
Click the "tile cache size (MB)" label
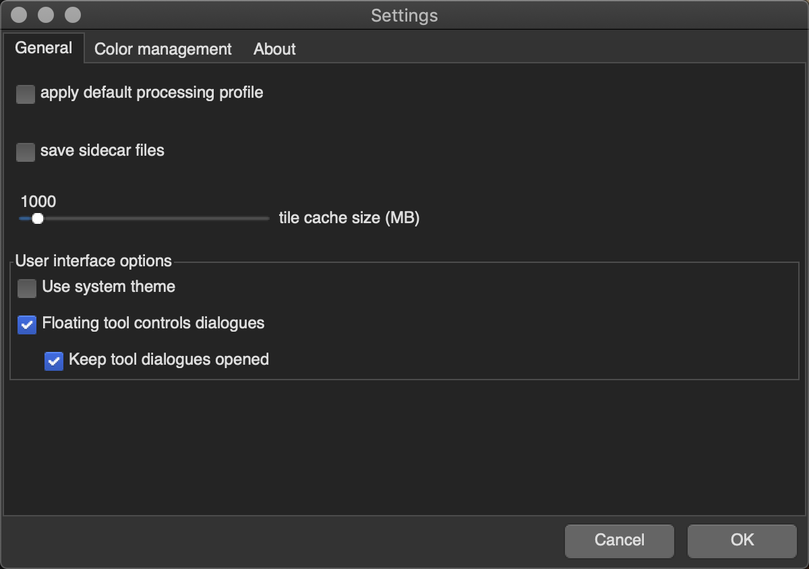[x=349, y=218]
